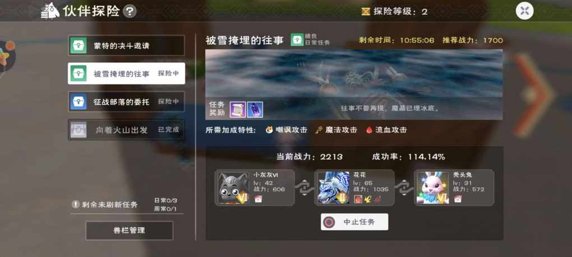Viewport: 572px width, 257px height.
Task: Select the 蒙特的决斗邀请 quest
Action: tap(126, 45)
